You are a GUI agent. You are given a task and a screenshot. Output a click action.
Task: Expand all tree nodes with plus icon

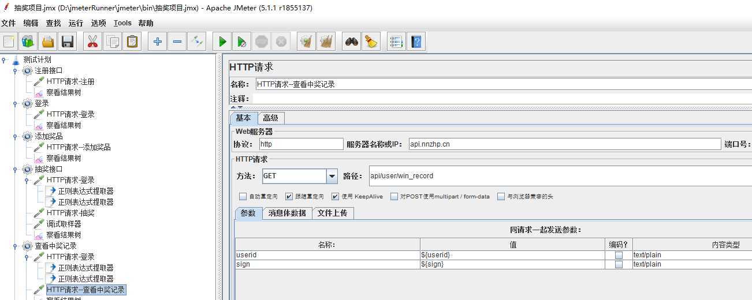(x=157, y=42)
